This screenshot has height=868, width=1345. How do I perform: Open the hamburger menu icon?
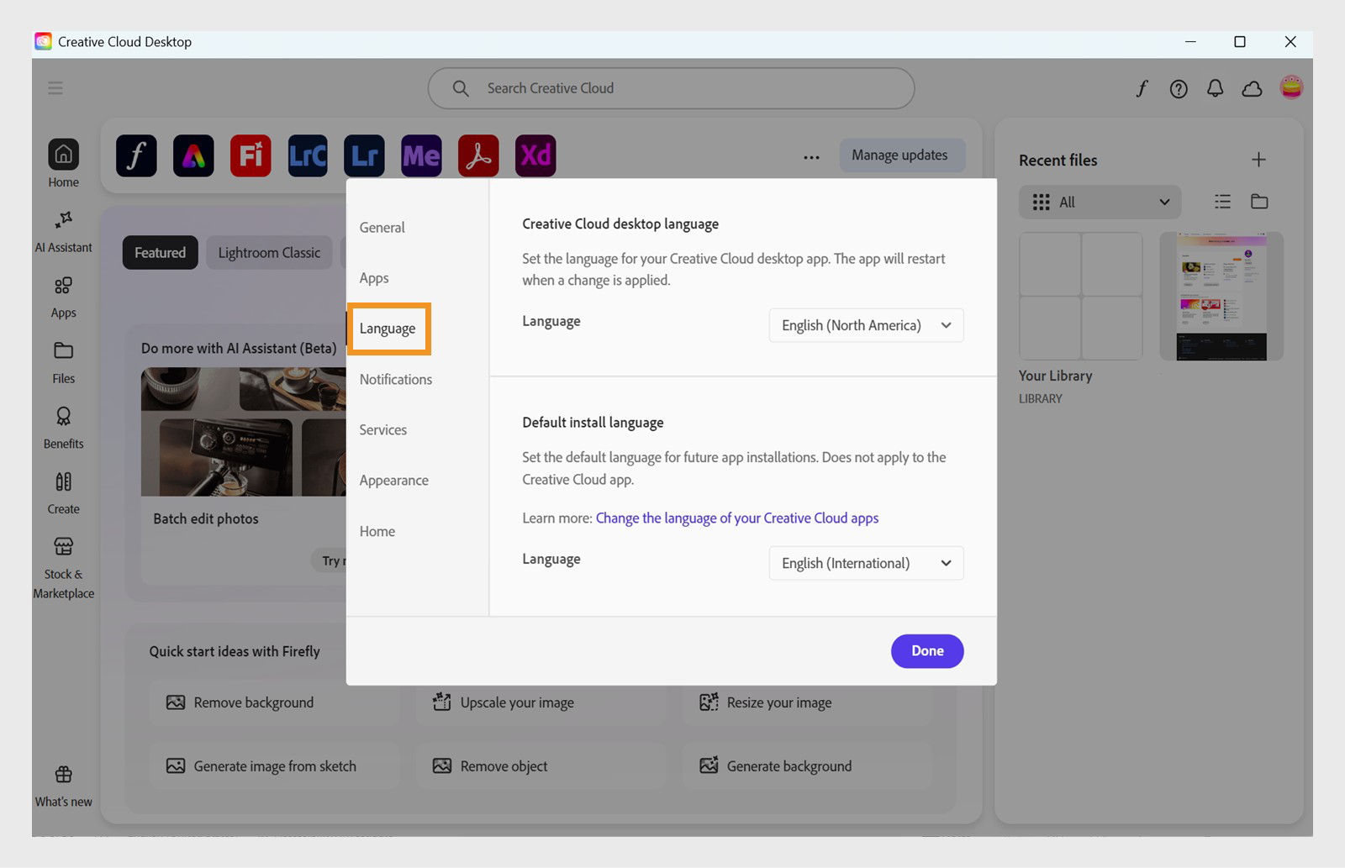(55, 88)
